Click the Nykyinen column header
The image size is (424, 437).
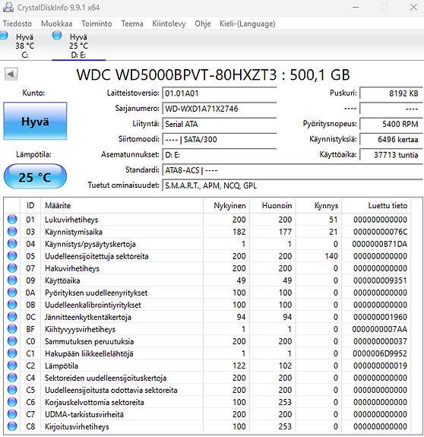pos(226,206)
